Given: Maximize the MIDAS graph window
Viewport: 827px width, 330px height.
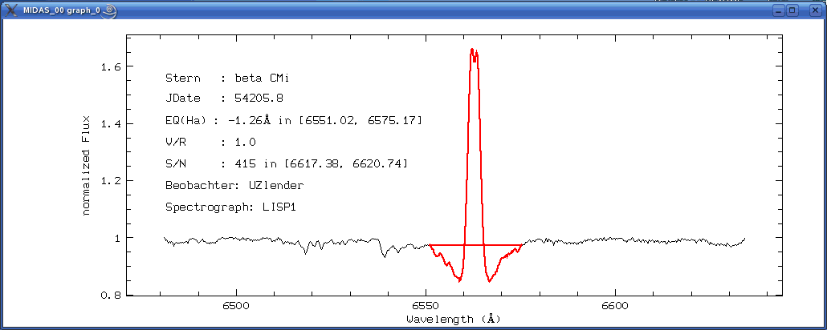Looking at the screenshot, I should click(x=792, y=10).
